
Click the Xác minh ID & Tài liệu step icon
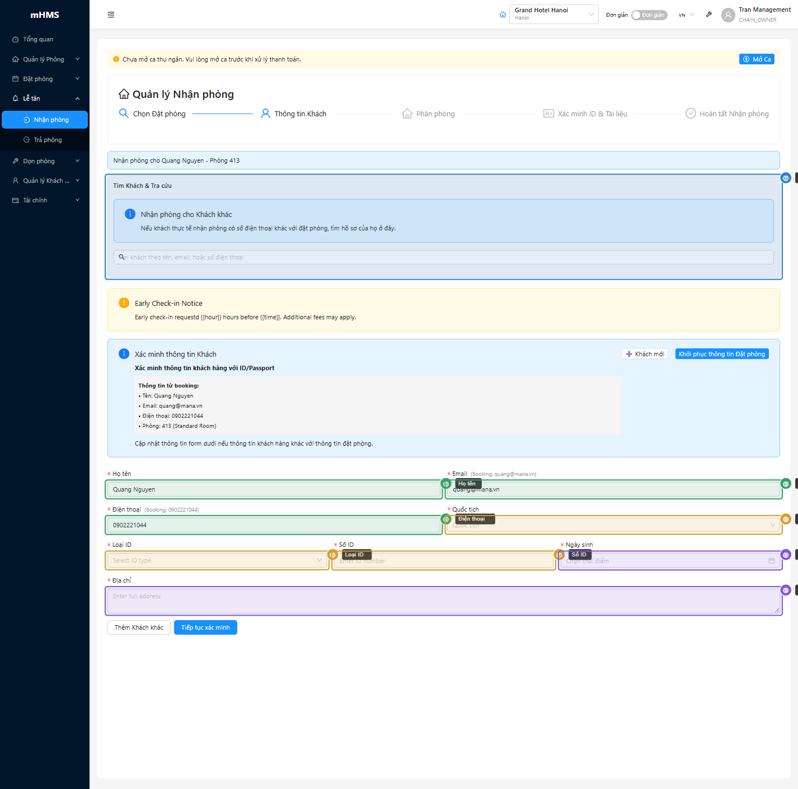[x=548, y=114]
